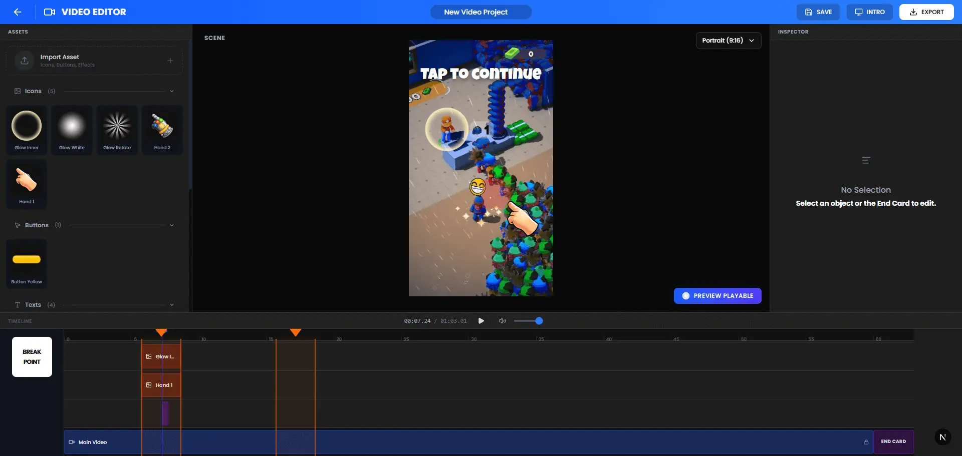Select the Hand 2 asset icon
Viewport: 962px width, 456px height.
[162, 126]
